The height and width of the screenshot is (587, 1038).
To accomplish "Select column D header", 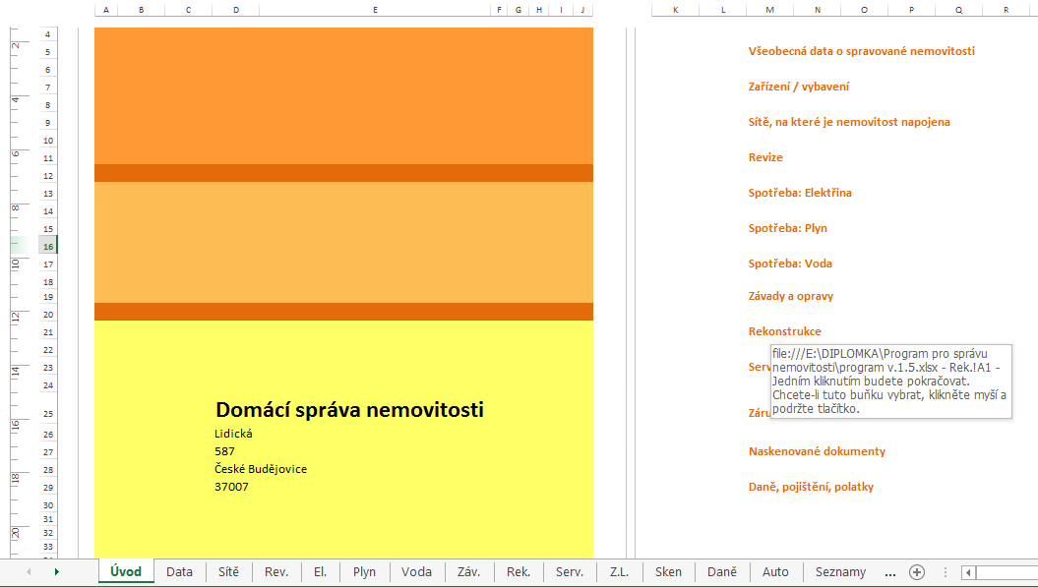I will click(x=236, y=10).
